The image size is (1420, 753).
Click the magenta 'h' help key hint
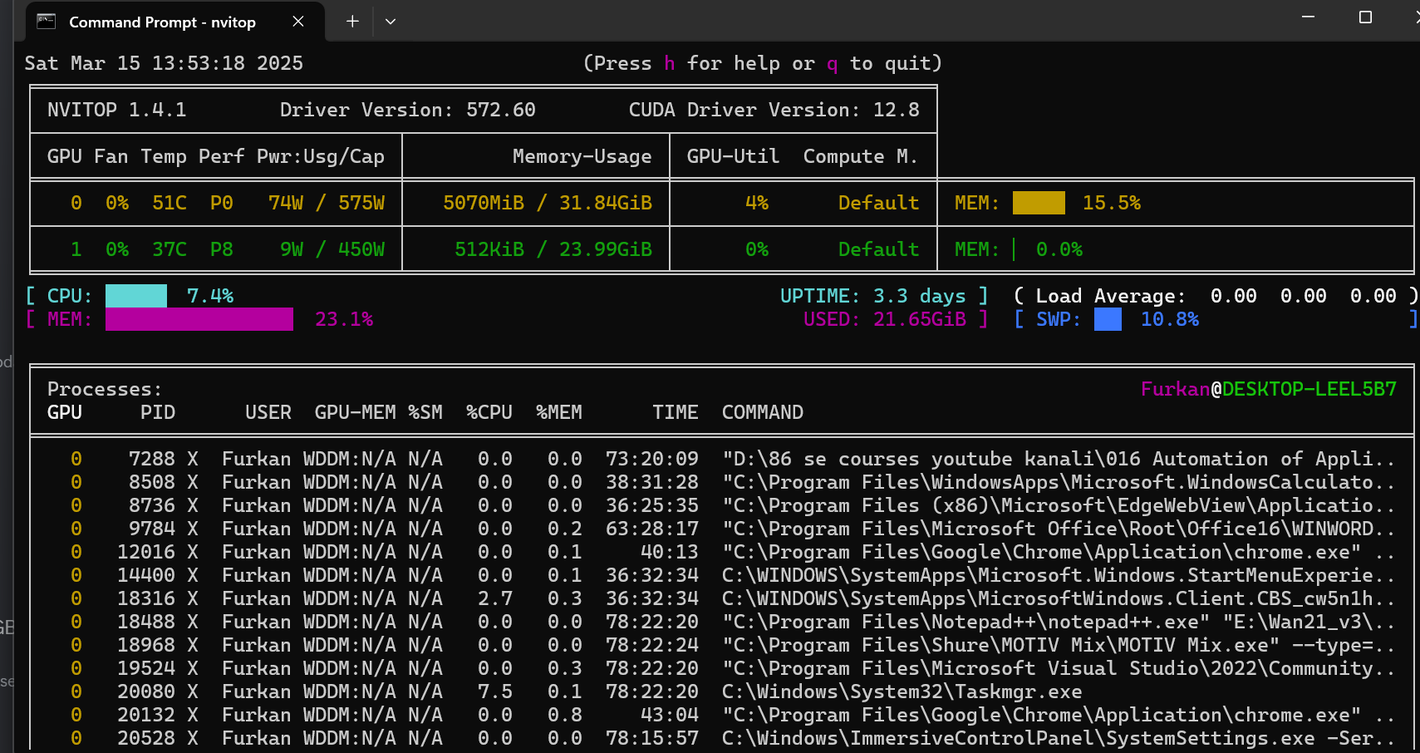[669, 63]
